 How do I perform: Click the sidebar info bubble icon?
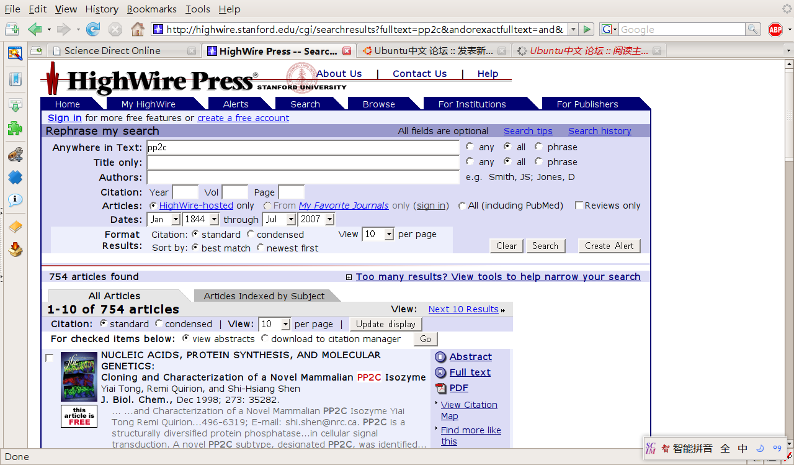point(15,200)
